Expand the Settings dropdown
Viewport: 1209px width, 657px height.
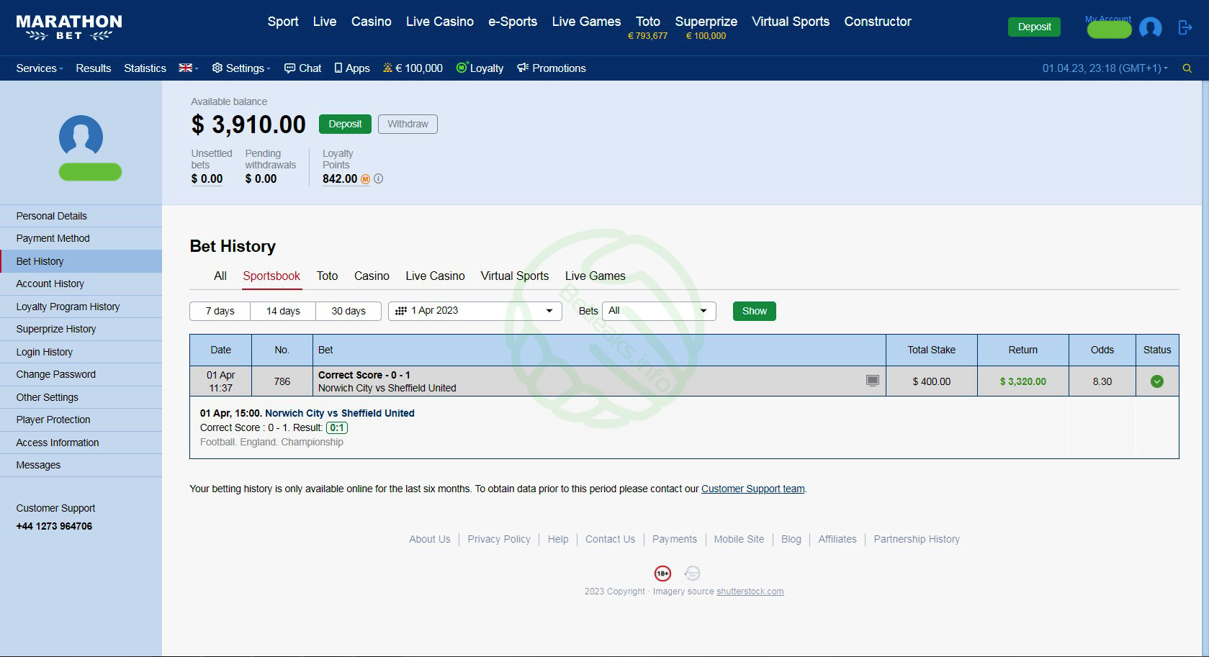[241, 68]
